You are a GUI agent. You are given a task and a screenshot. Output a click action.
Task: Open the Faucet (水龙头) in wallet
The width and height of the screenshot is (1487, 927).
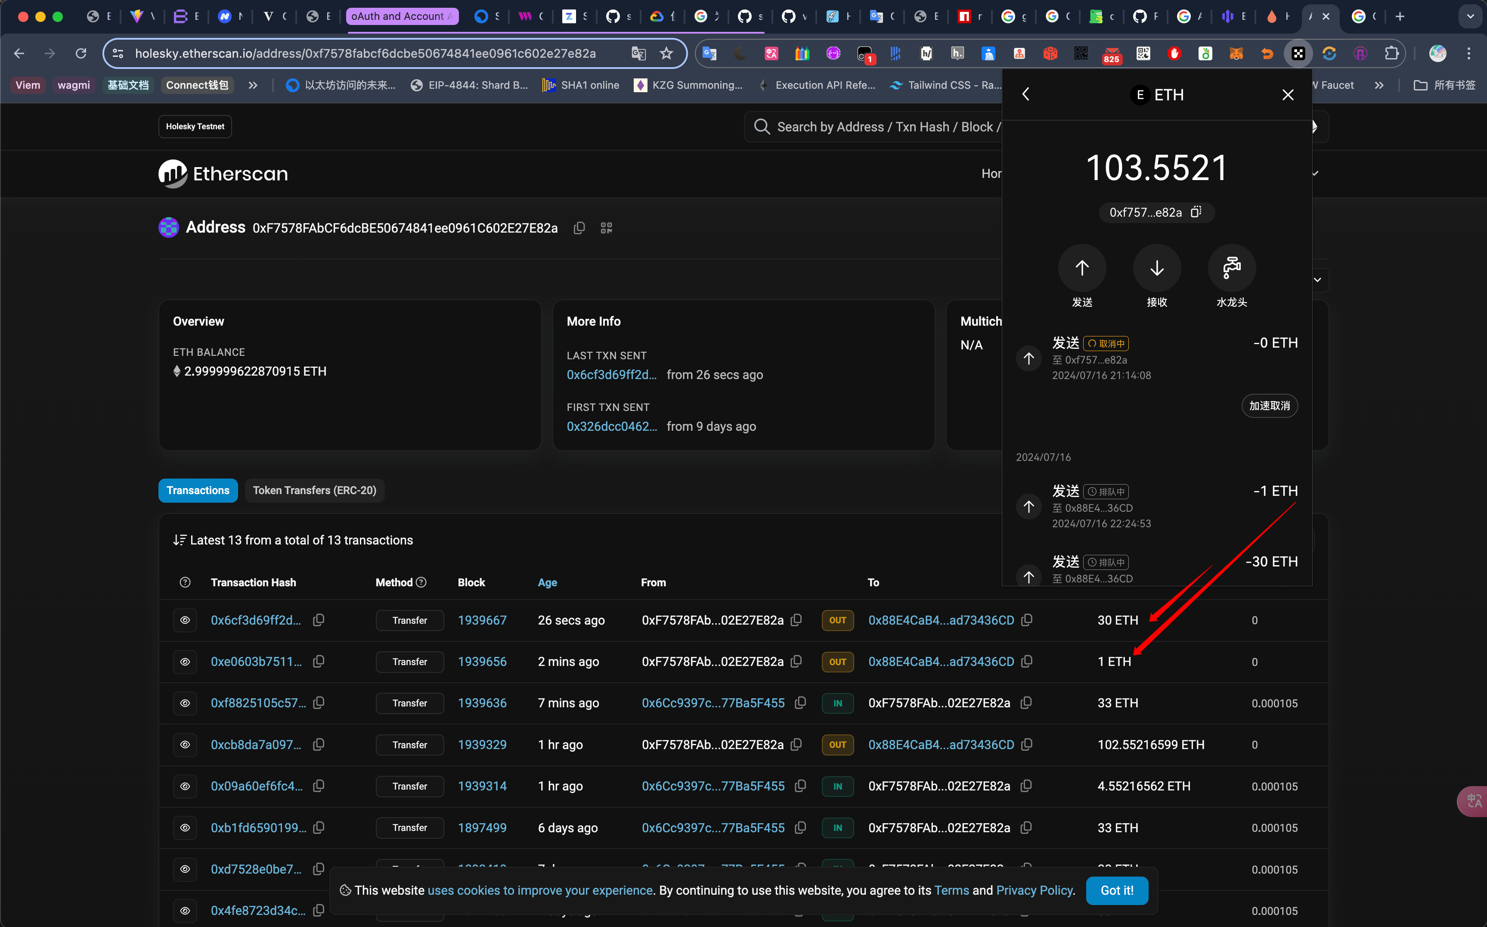tap(1232, 268)
